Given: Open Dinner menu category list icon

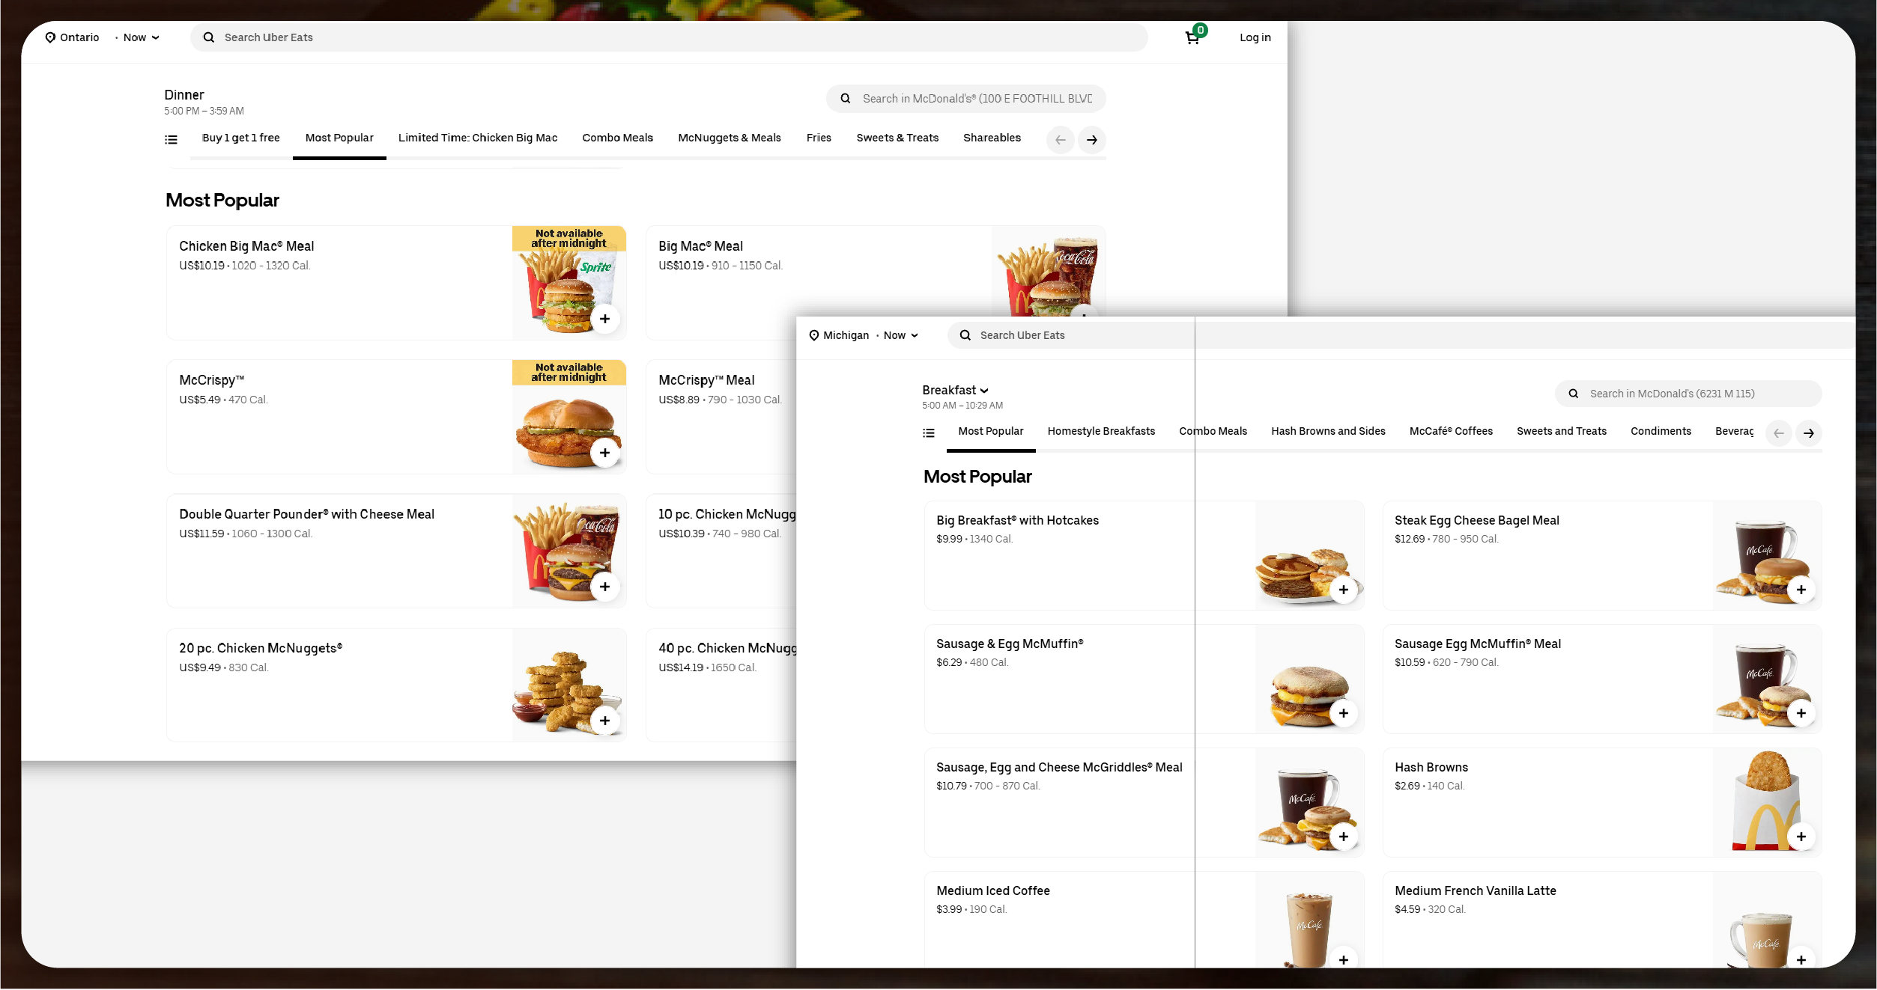Looking at the screenshot, I should (172, 140).
